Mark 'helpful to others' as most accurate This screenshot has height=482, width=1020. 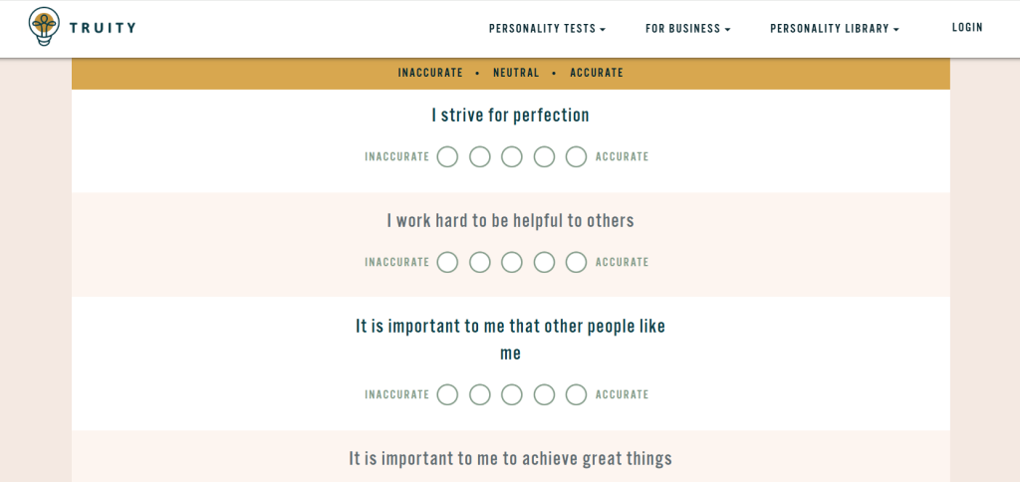576,262
